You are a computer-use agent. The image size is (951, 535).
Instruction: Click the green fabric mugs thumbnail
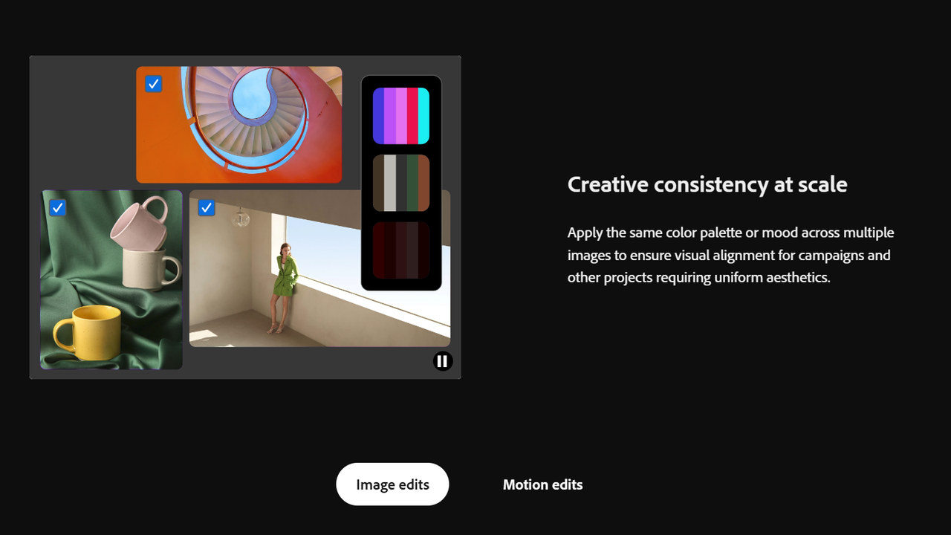click(x=111, y=279)
